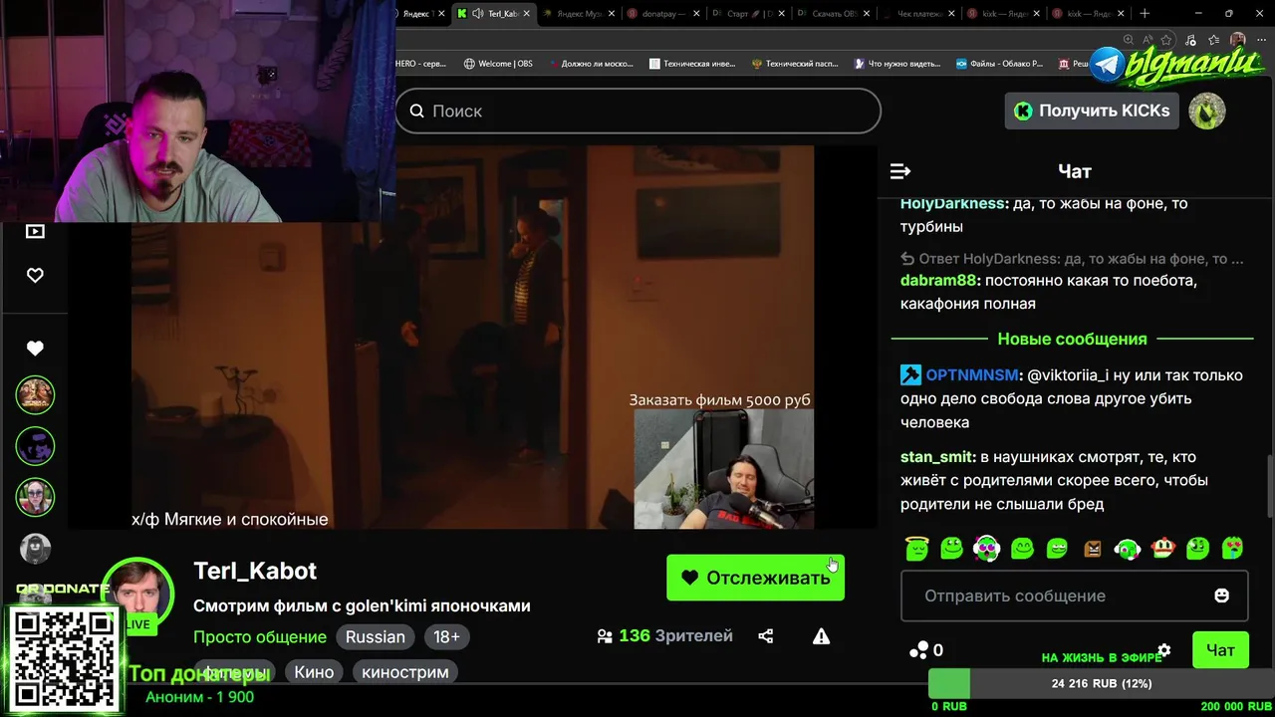Insert the fourth laughing green emote
Image resolution: width=1275 pixels, height=717 pixels.
(x=1022, y=548)
